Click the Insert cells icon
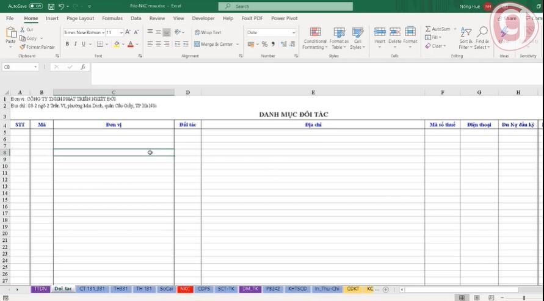 [380, 32]
